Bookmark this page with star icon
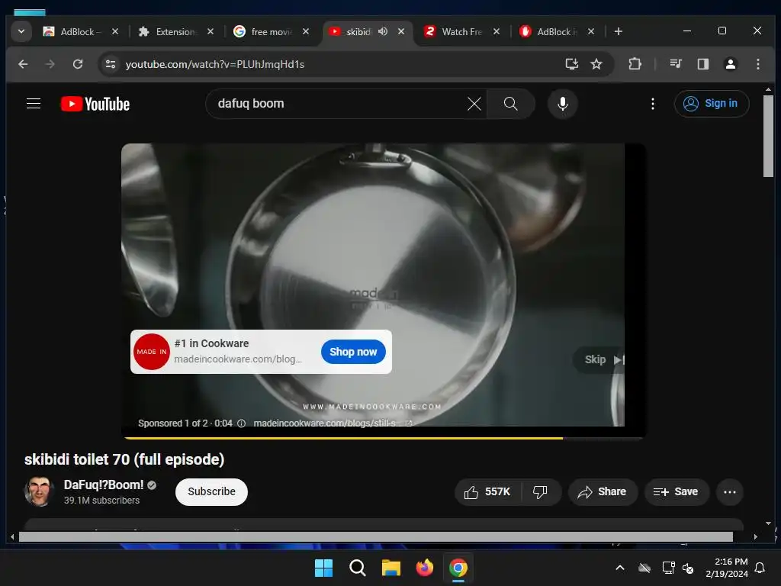 tap(596, 64)
